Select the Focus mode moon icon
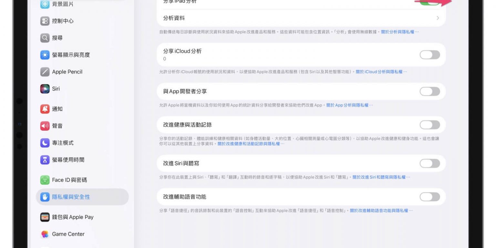Viewport: 496px width, 248px height. coord(45,143)
